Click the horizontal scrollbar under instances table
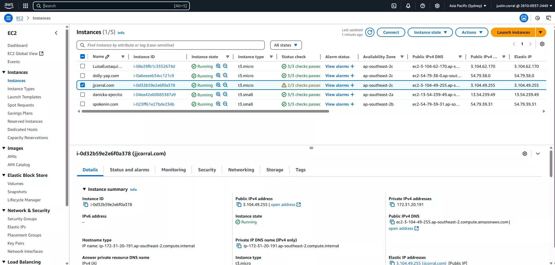The image size is (555, 265). [205, 111]
